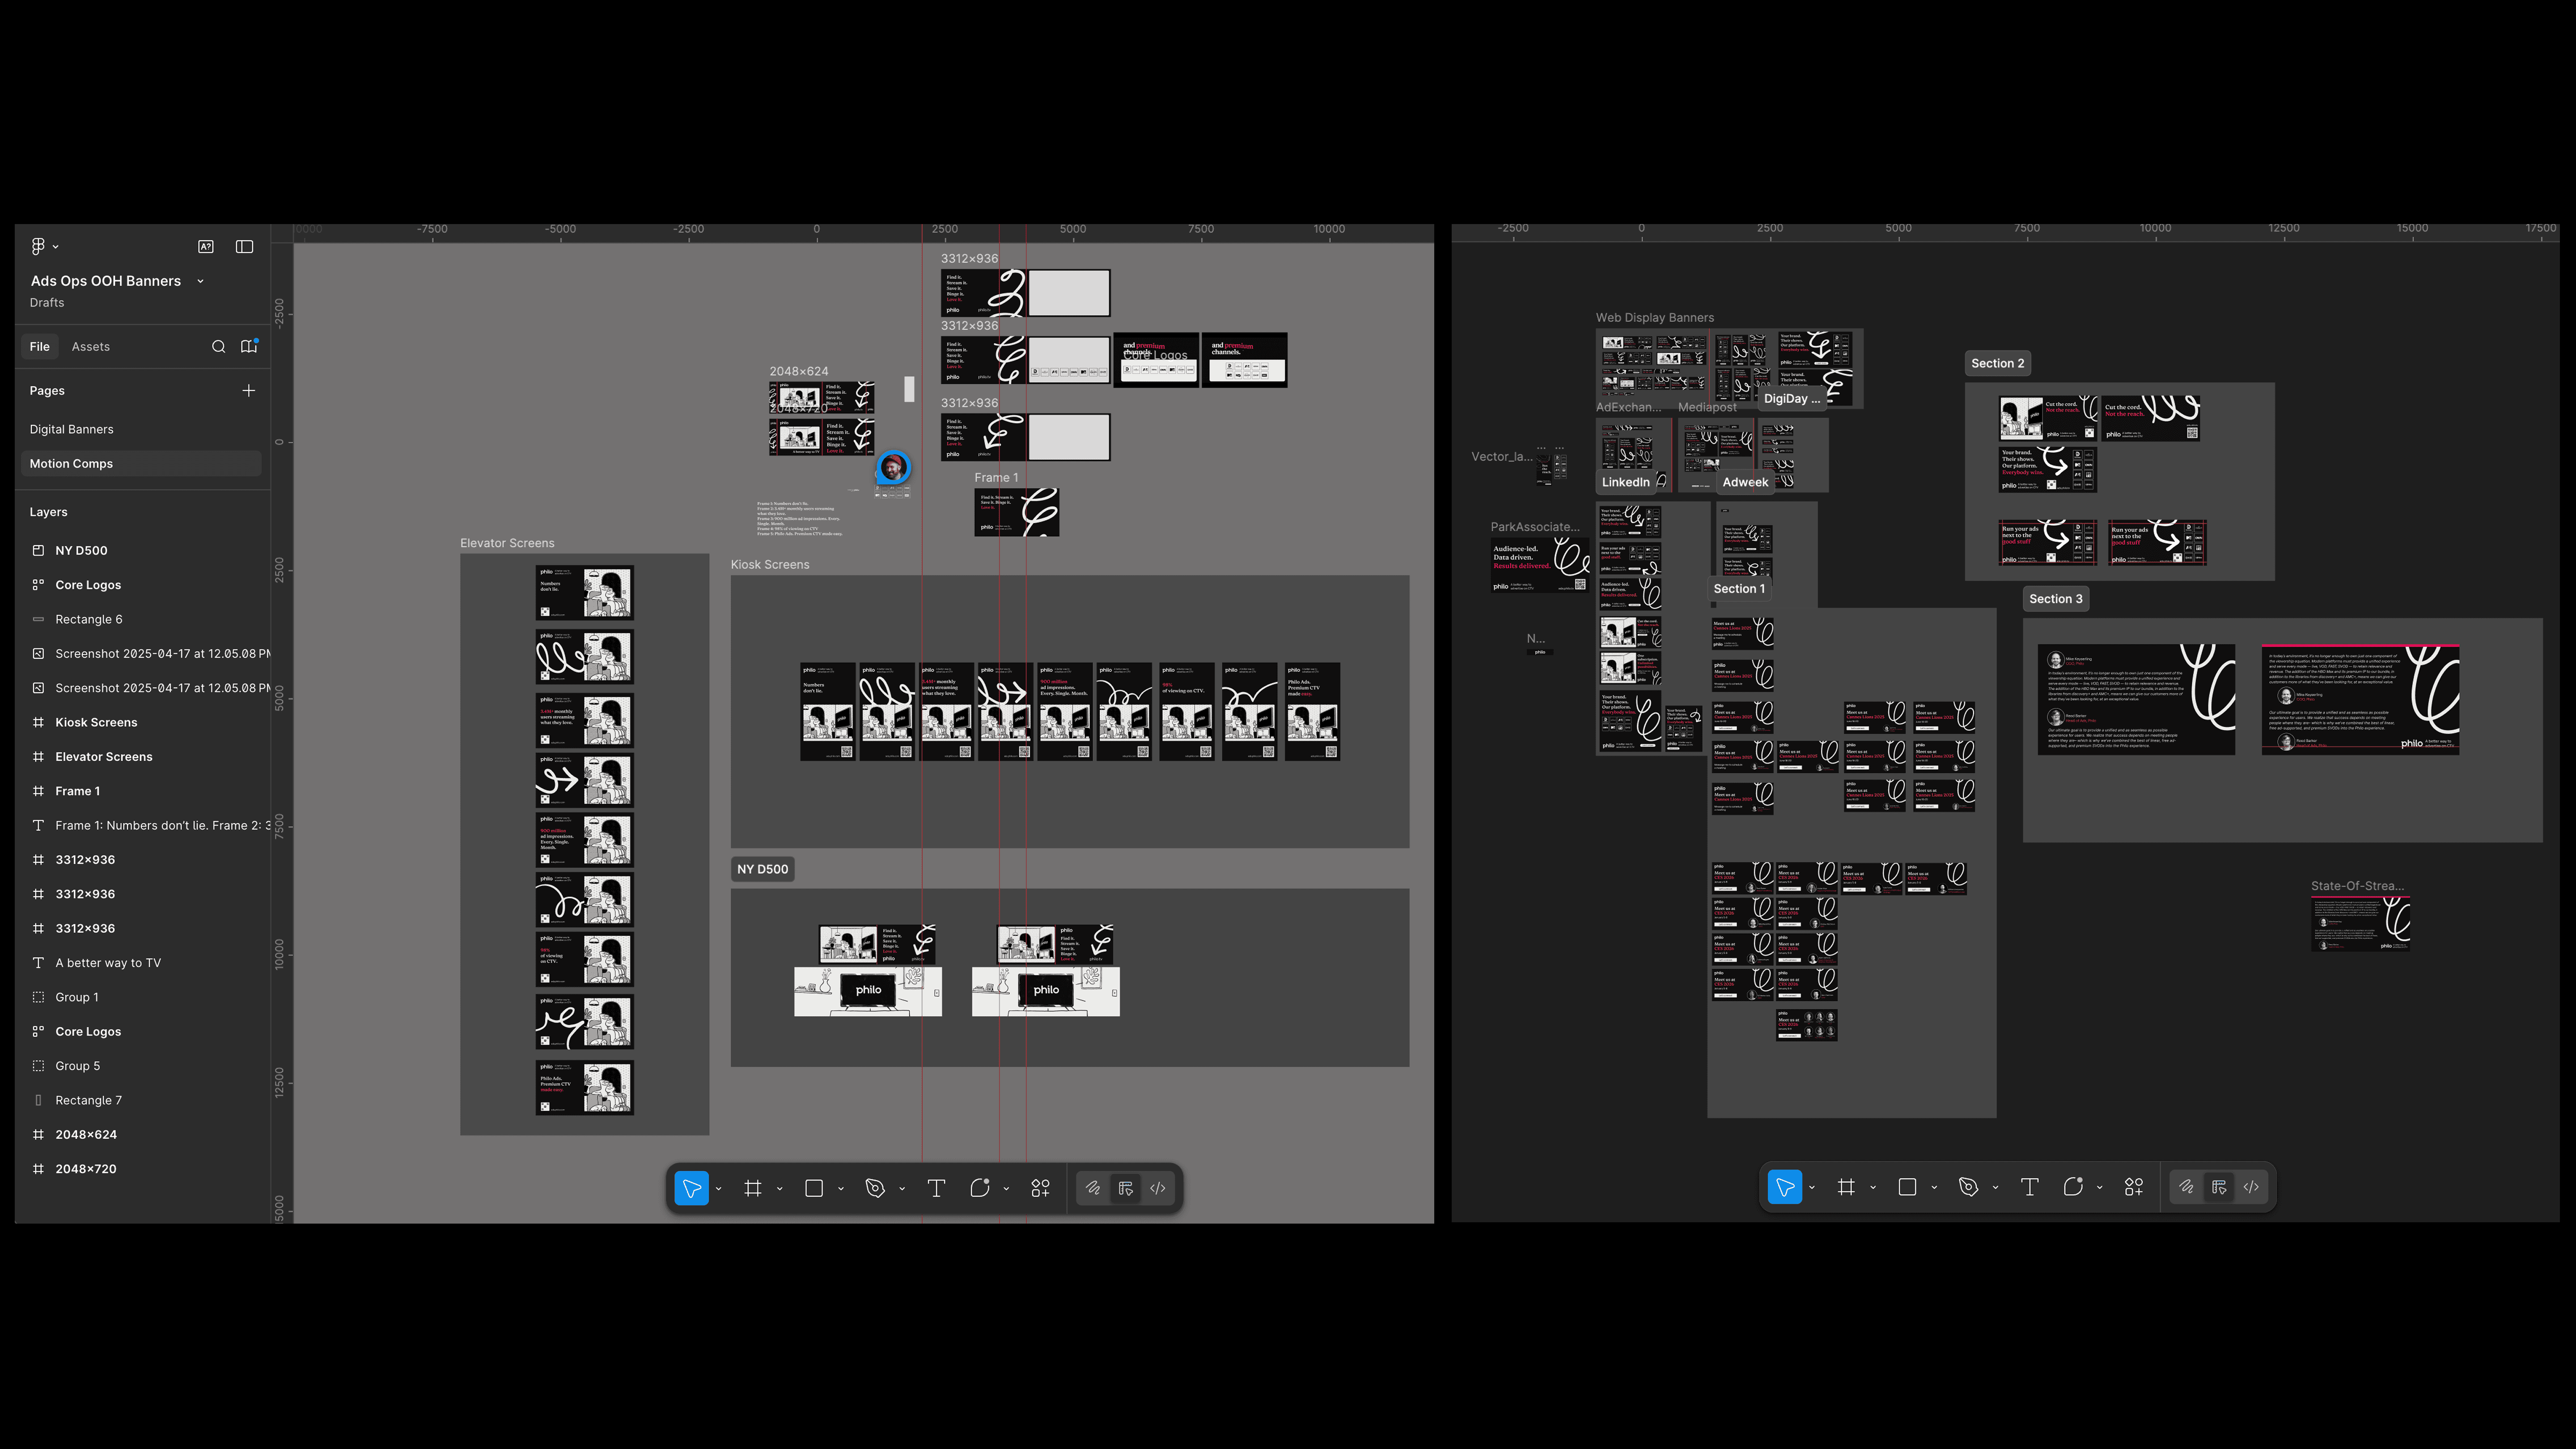Viewport: 2576px width, 1449px height.
Task: Switch to Draw mode in right toolbar
Action: tap(2186, 1187)
